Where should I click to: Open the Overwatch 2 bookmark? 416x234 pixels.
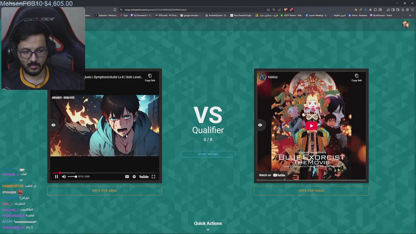click(x=141, y=15)
